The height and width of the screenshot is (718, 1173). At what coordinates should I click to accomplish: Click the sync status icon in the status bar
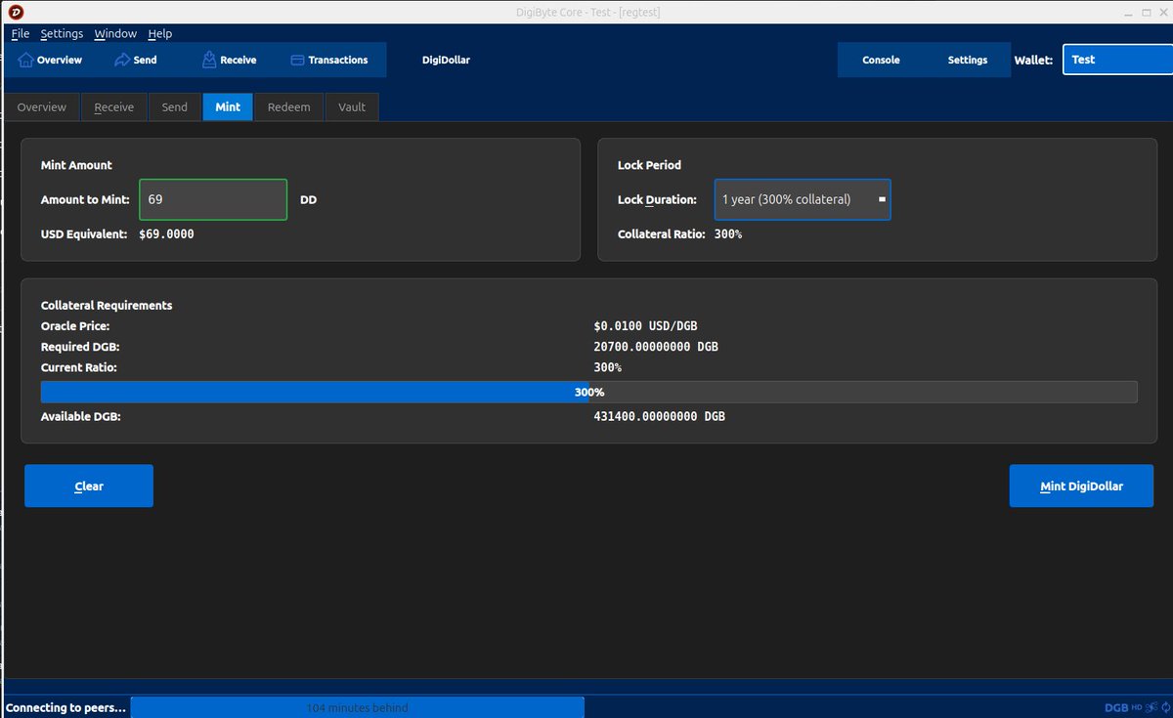tap(1164, 707)
